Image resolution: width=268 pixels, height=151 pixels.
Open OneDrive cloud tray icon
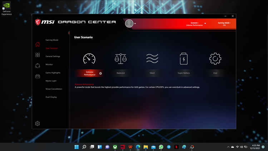coord(233,147)
